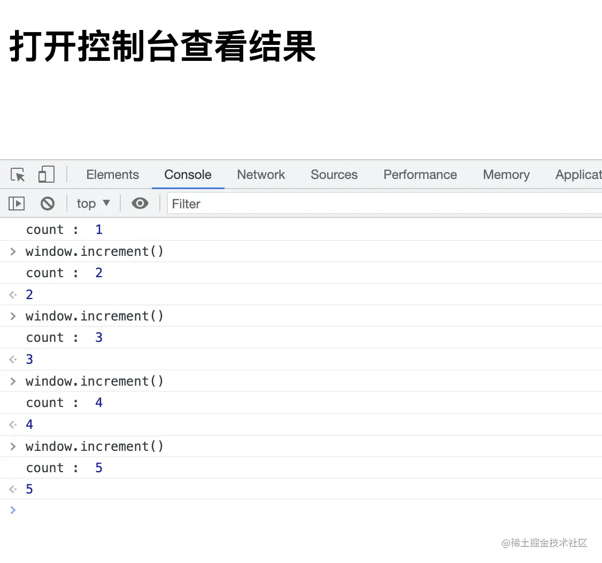Switch to the Memory tab

506,175
